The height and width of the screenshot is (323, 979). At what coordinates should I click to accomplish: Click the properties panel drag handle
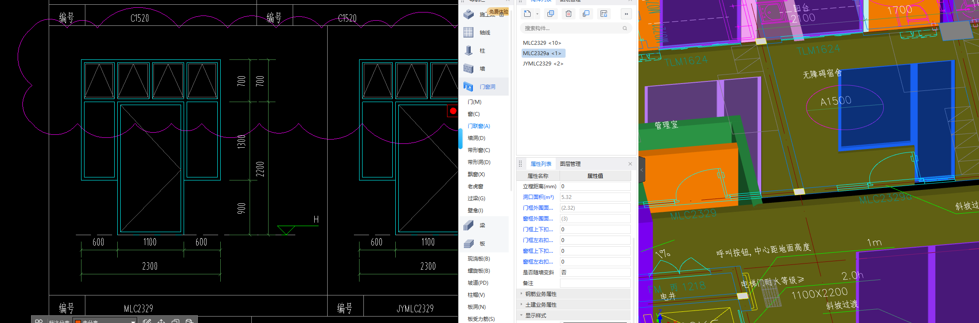click(520, 164)
